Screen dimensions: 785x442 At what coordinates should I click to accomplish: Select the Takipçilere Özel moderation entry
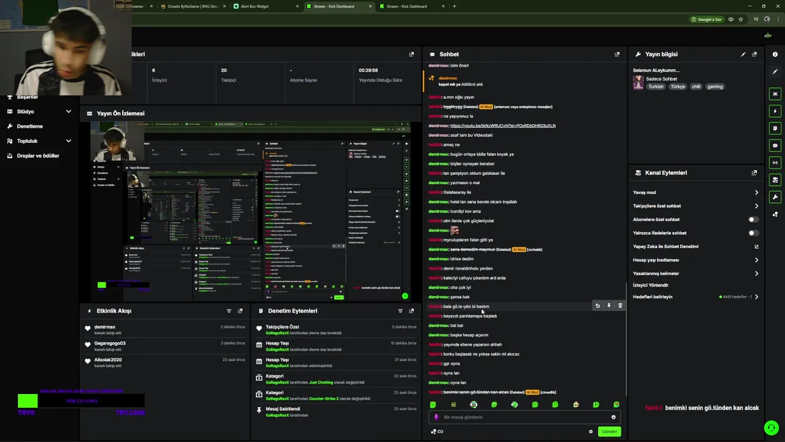[336, 330]
